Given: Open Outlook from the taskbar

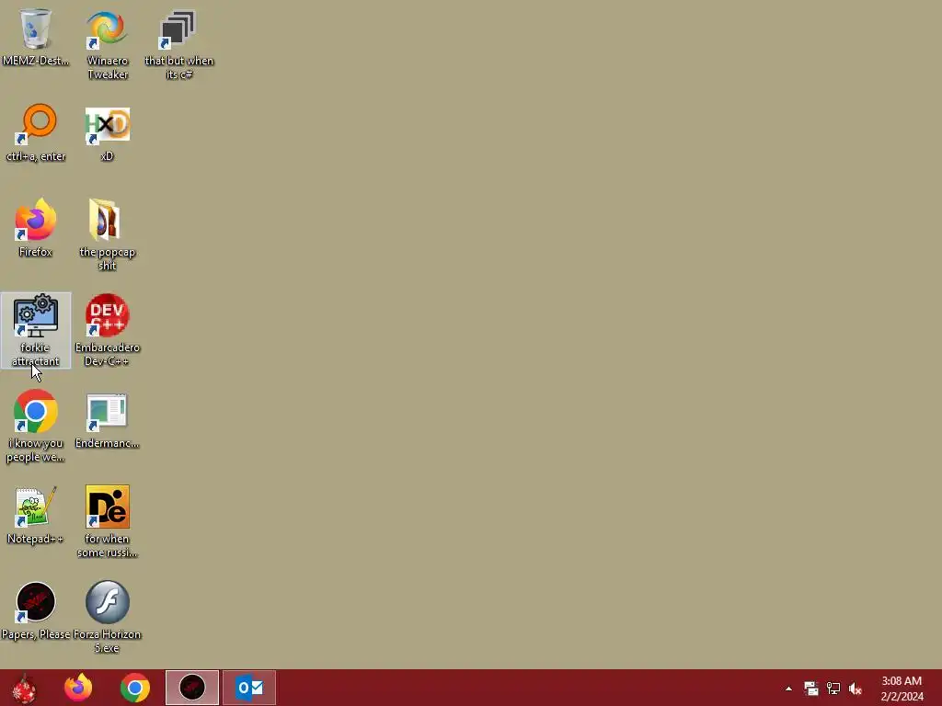Looking at the screenshot, I should tap(249, 688).
